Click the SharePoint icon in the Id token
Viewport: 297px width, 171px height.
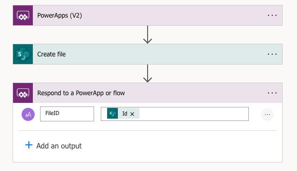pos(112,113)
